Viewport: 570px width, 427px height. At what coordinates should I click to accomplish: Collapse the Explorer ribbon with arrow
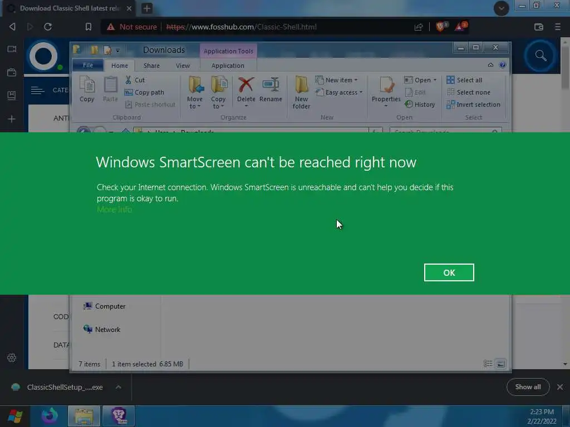pyautogui.click(x=490, y=65)
